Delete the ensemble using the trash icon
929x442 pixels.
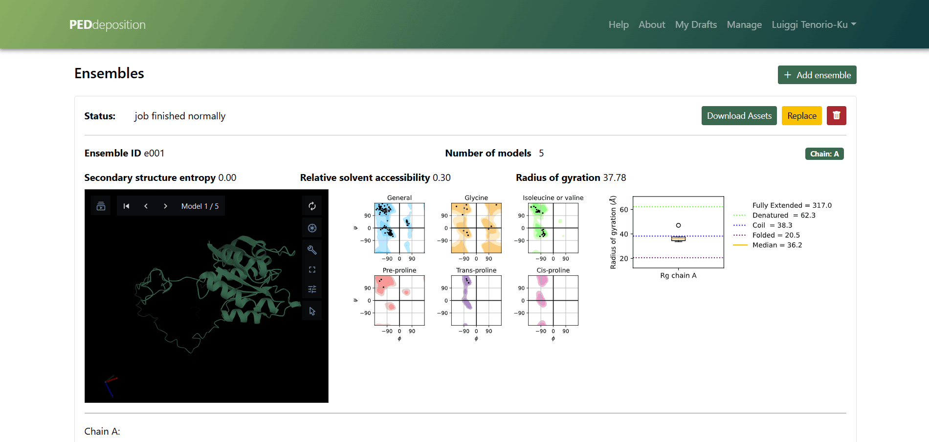[836, 115]
